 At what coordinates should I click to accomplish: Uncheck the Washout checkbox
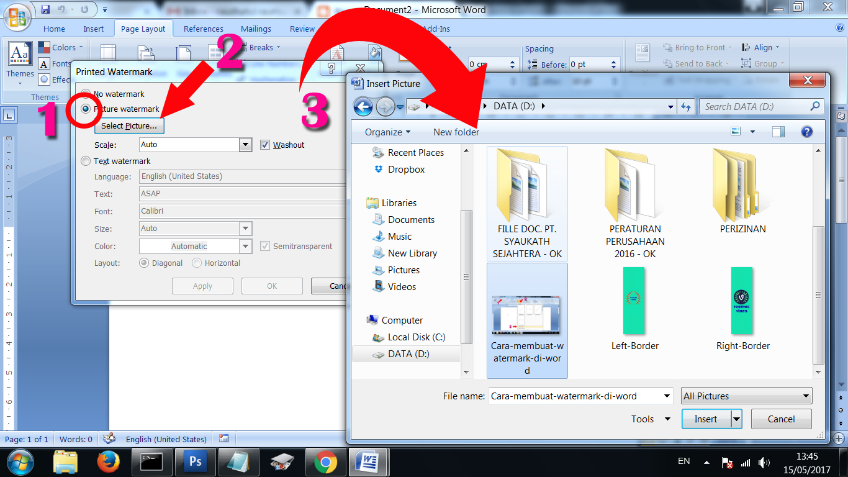click(265, 145)
